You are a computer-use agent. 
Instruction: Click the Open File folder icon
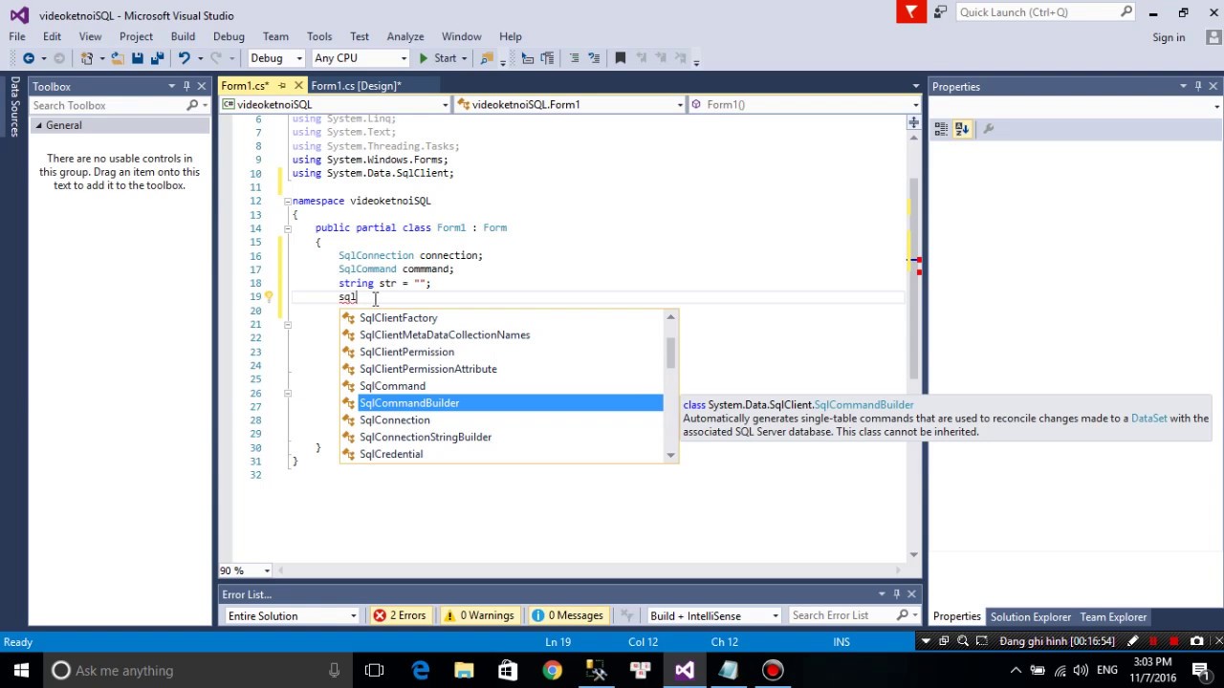pos(118,58)
